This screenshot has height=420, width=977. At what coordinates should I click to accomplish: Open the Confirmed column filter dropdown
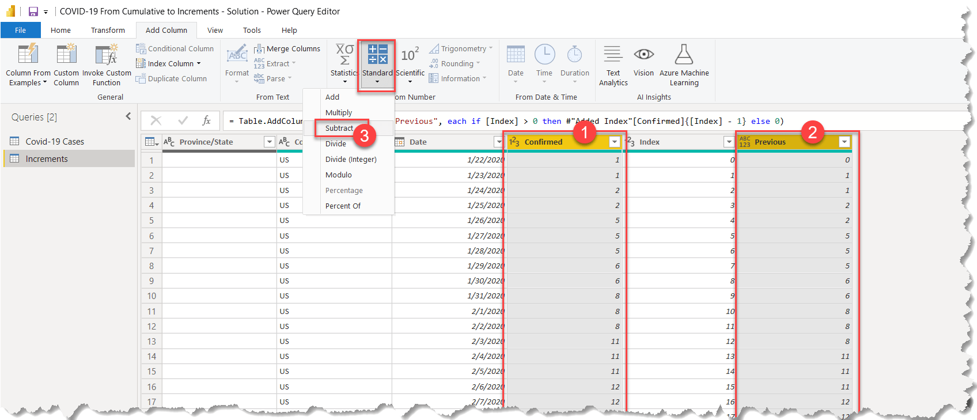pyautogui.click(x=615, y=142)
